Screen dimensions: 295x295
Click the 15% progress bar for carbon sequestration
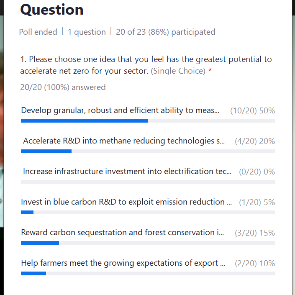click(148, 243)
